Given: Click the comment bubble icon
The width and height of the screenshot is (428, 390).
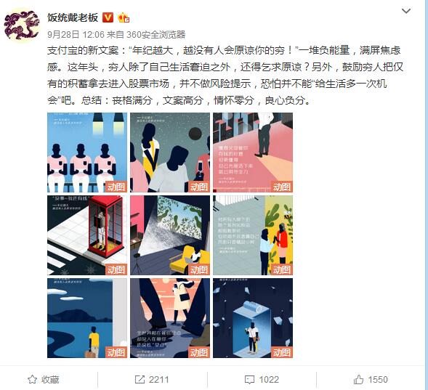Looking at the screenshot, I should tap(249, 380).
